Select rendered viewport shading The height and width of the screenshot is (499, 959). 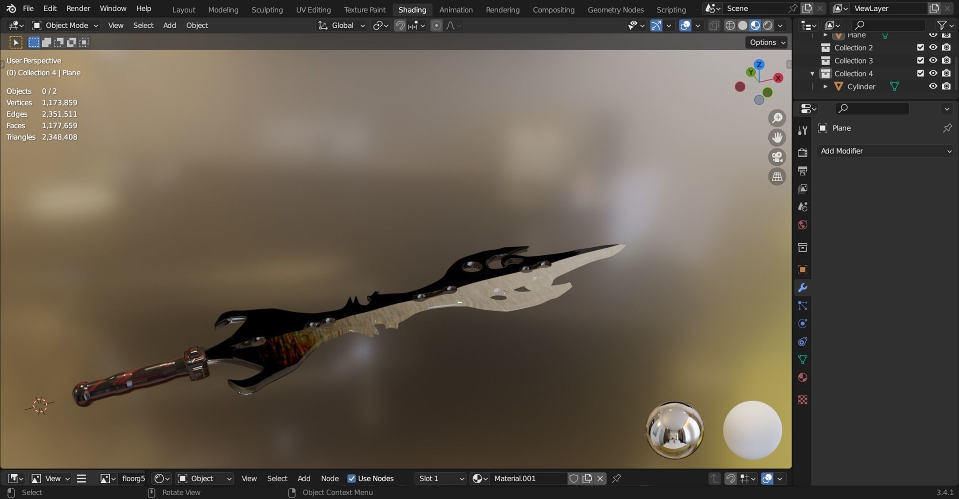[768, 26]
